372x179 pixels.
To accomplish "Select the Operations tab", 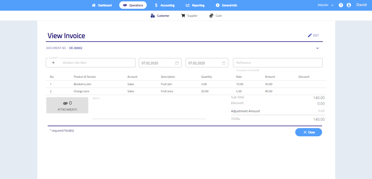I will (x=133, y=5).
